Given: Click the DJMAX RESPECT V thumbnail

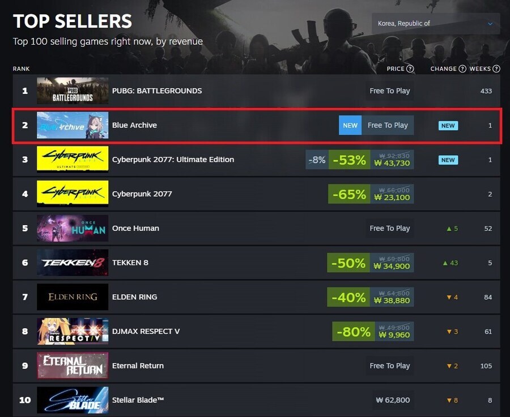Looking at the screenshot, I should [x=73, y=331].
